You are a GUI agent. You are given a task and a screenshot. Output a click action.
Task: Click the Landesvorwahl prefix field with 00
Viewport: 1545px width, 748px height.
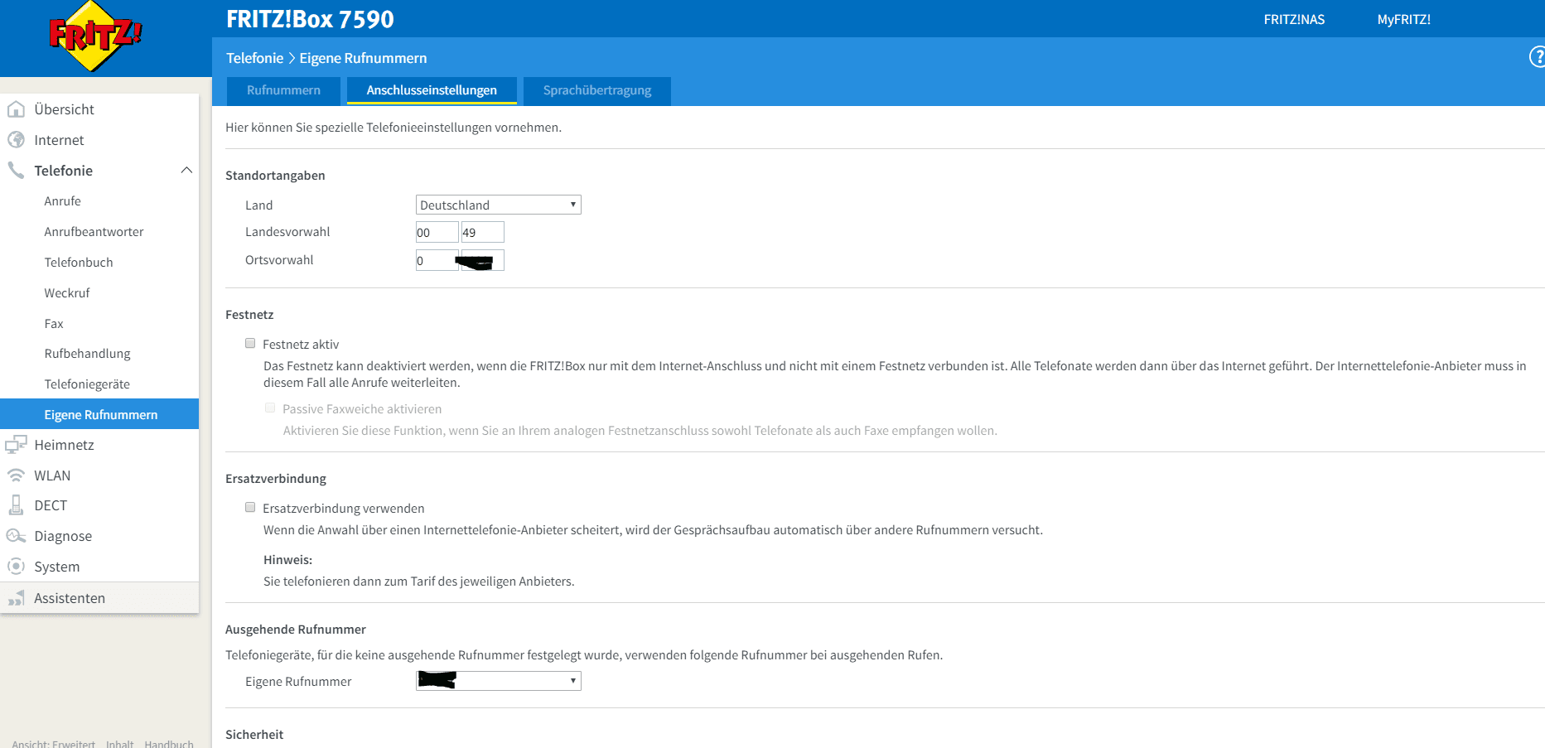click(437, 232)
